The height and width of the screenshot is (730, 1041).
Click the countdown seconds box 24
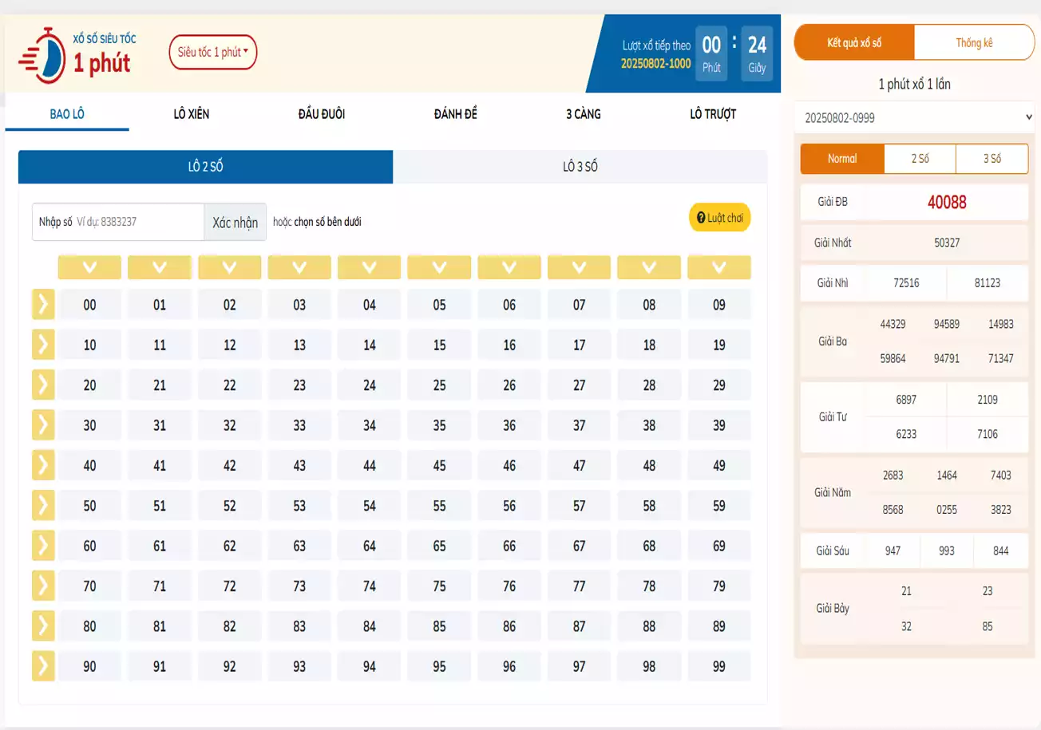click(757, 53)
